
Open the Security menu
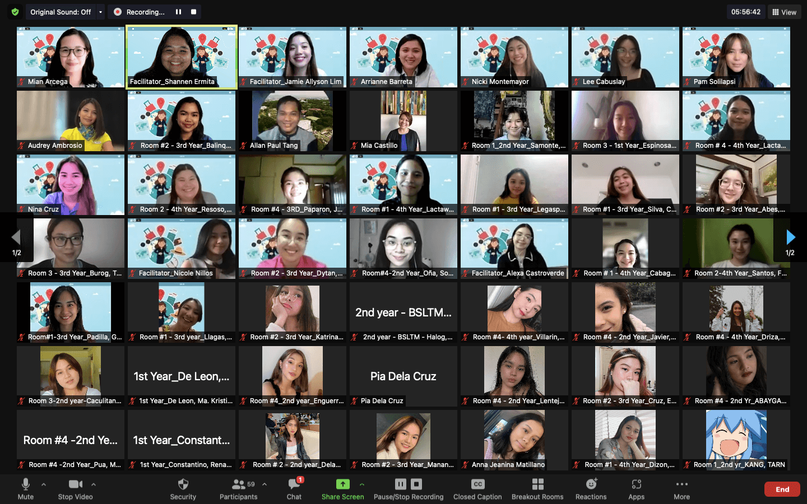coord(183,489)
